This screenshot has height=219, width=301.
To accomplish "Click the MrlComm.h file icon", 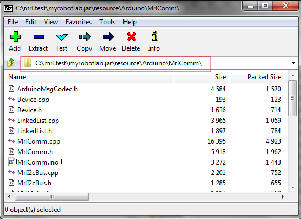I will (12, 151).
